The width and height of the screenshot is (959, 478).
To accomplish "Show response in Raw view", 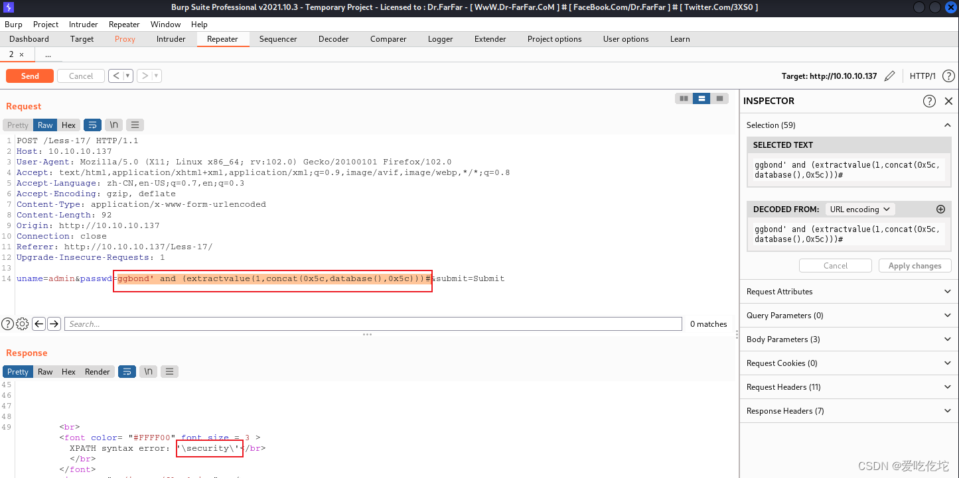I will pyautogui.click(x=45, y=372).
